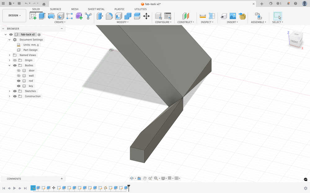Open the Surface tab

(x=55, y=9)
